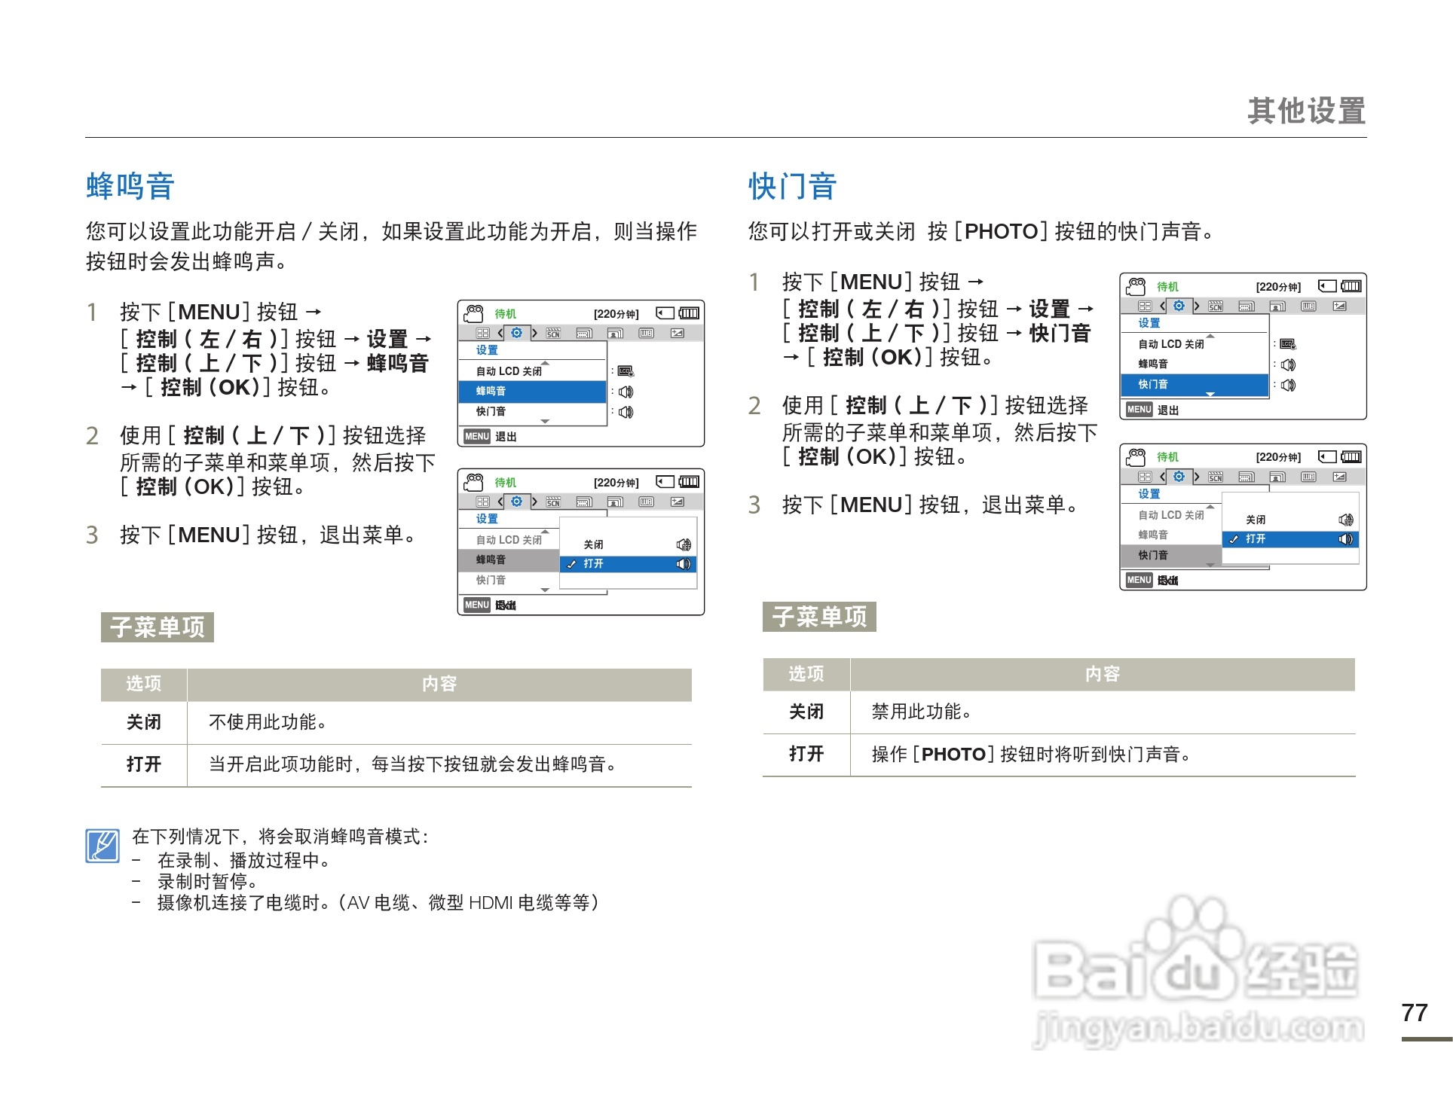Select the 蜂鸣音 menu item
1453x1110 pixels.
point(492,392)
